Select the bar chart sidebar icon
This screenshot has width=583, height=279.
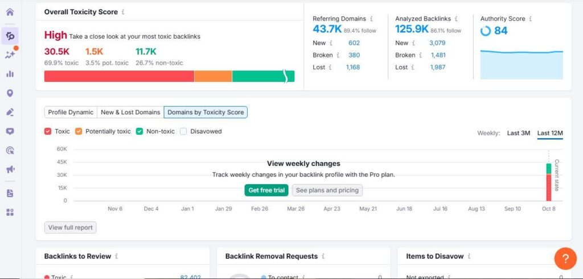[x=10, y=73]
